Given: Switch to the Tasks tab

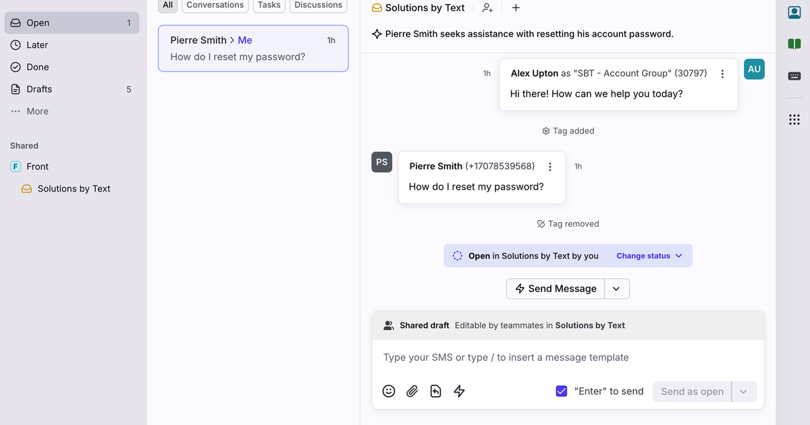Looking at the screenshot, I should click(269, 5).
